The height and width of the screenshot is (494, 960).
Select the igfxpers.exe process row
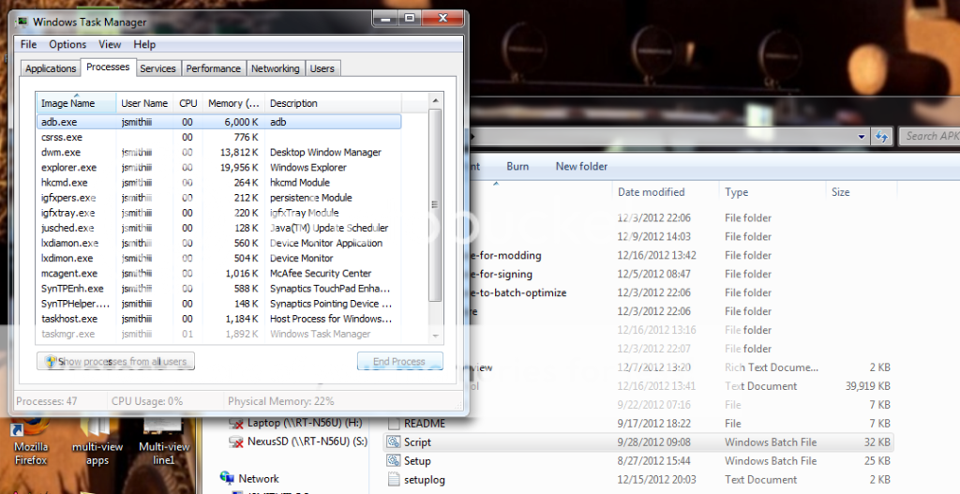pos(219,198)
